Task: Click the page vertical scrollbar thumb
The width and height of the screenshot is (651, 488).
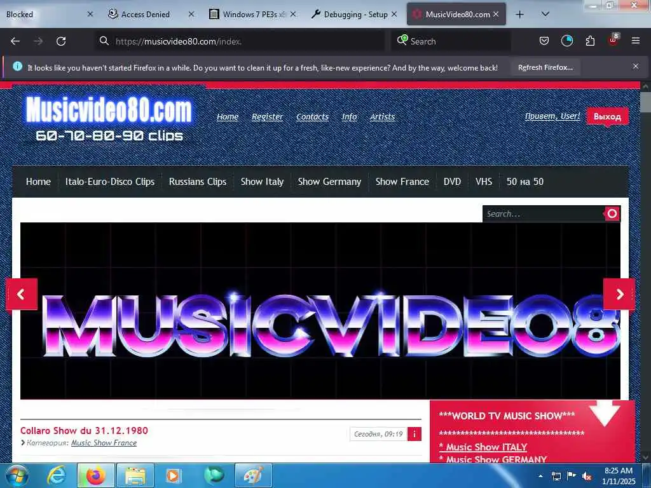Action: tap(646, 102)
